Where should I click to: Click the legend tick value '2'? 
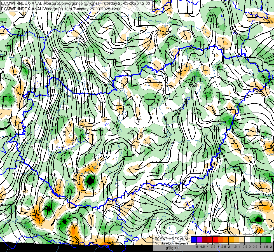[x=271, y=247]
